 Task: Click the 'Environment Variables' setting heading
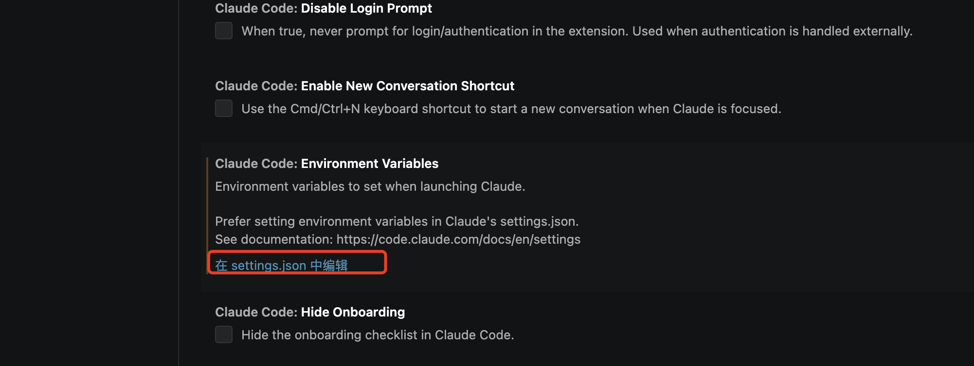369,164
